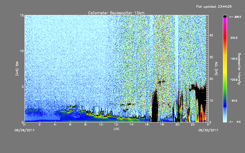
Task: Select the "AGL (kft)" vertical axis label
Action: (216, 69)
